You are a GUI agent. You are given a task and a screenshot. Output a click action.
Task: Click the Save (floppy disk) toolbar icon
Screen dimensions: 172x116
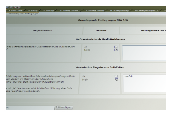point(7,7)
